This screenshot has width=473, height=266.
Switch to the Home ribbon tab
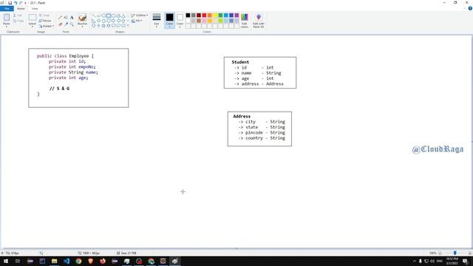click(x=21, y=8)
